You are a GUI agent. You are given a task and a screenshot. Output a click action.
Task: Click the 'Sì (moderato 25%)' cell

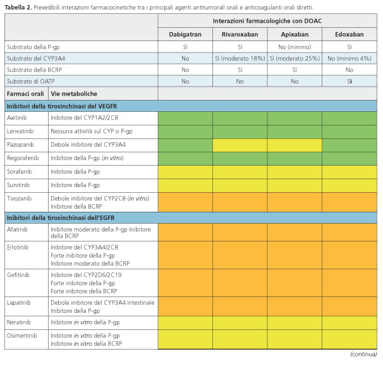[x=295, y=58]
